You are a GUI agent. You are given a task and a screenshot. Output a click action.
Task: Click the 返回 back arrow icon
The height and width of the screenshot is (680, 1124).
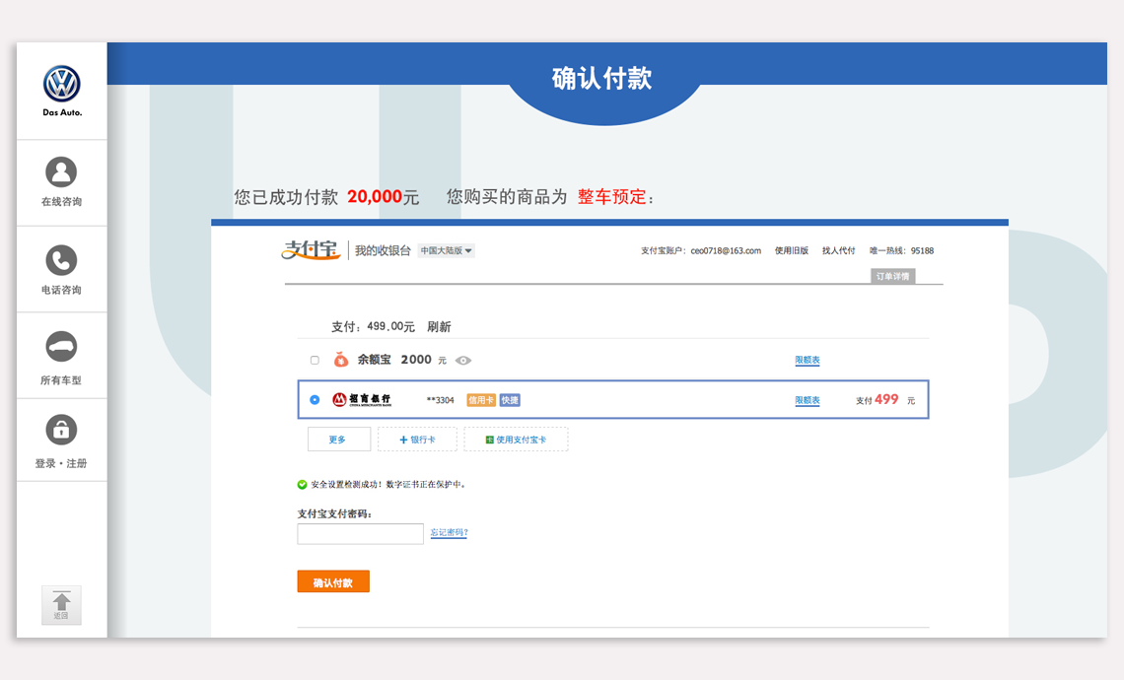click(61, 604)
